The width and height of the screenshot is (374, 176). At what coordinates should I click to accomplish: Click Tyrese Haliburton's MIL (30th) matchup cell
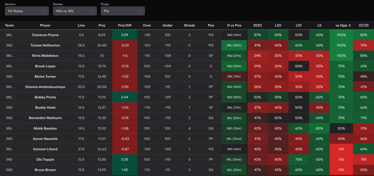(234, 45)
